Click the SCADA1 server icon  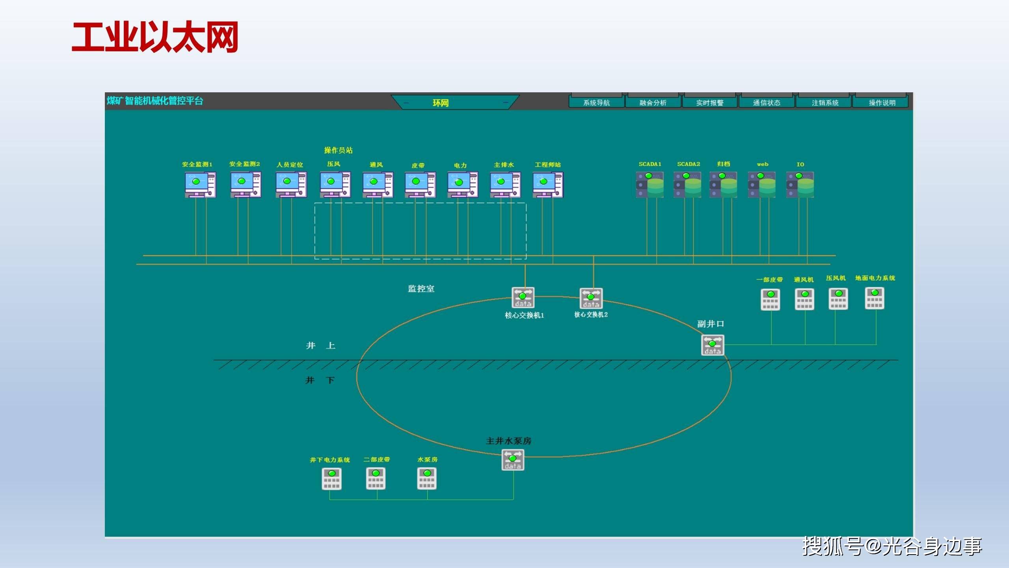pyautogui.click(x=650, y=184)
